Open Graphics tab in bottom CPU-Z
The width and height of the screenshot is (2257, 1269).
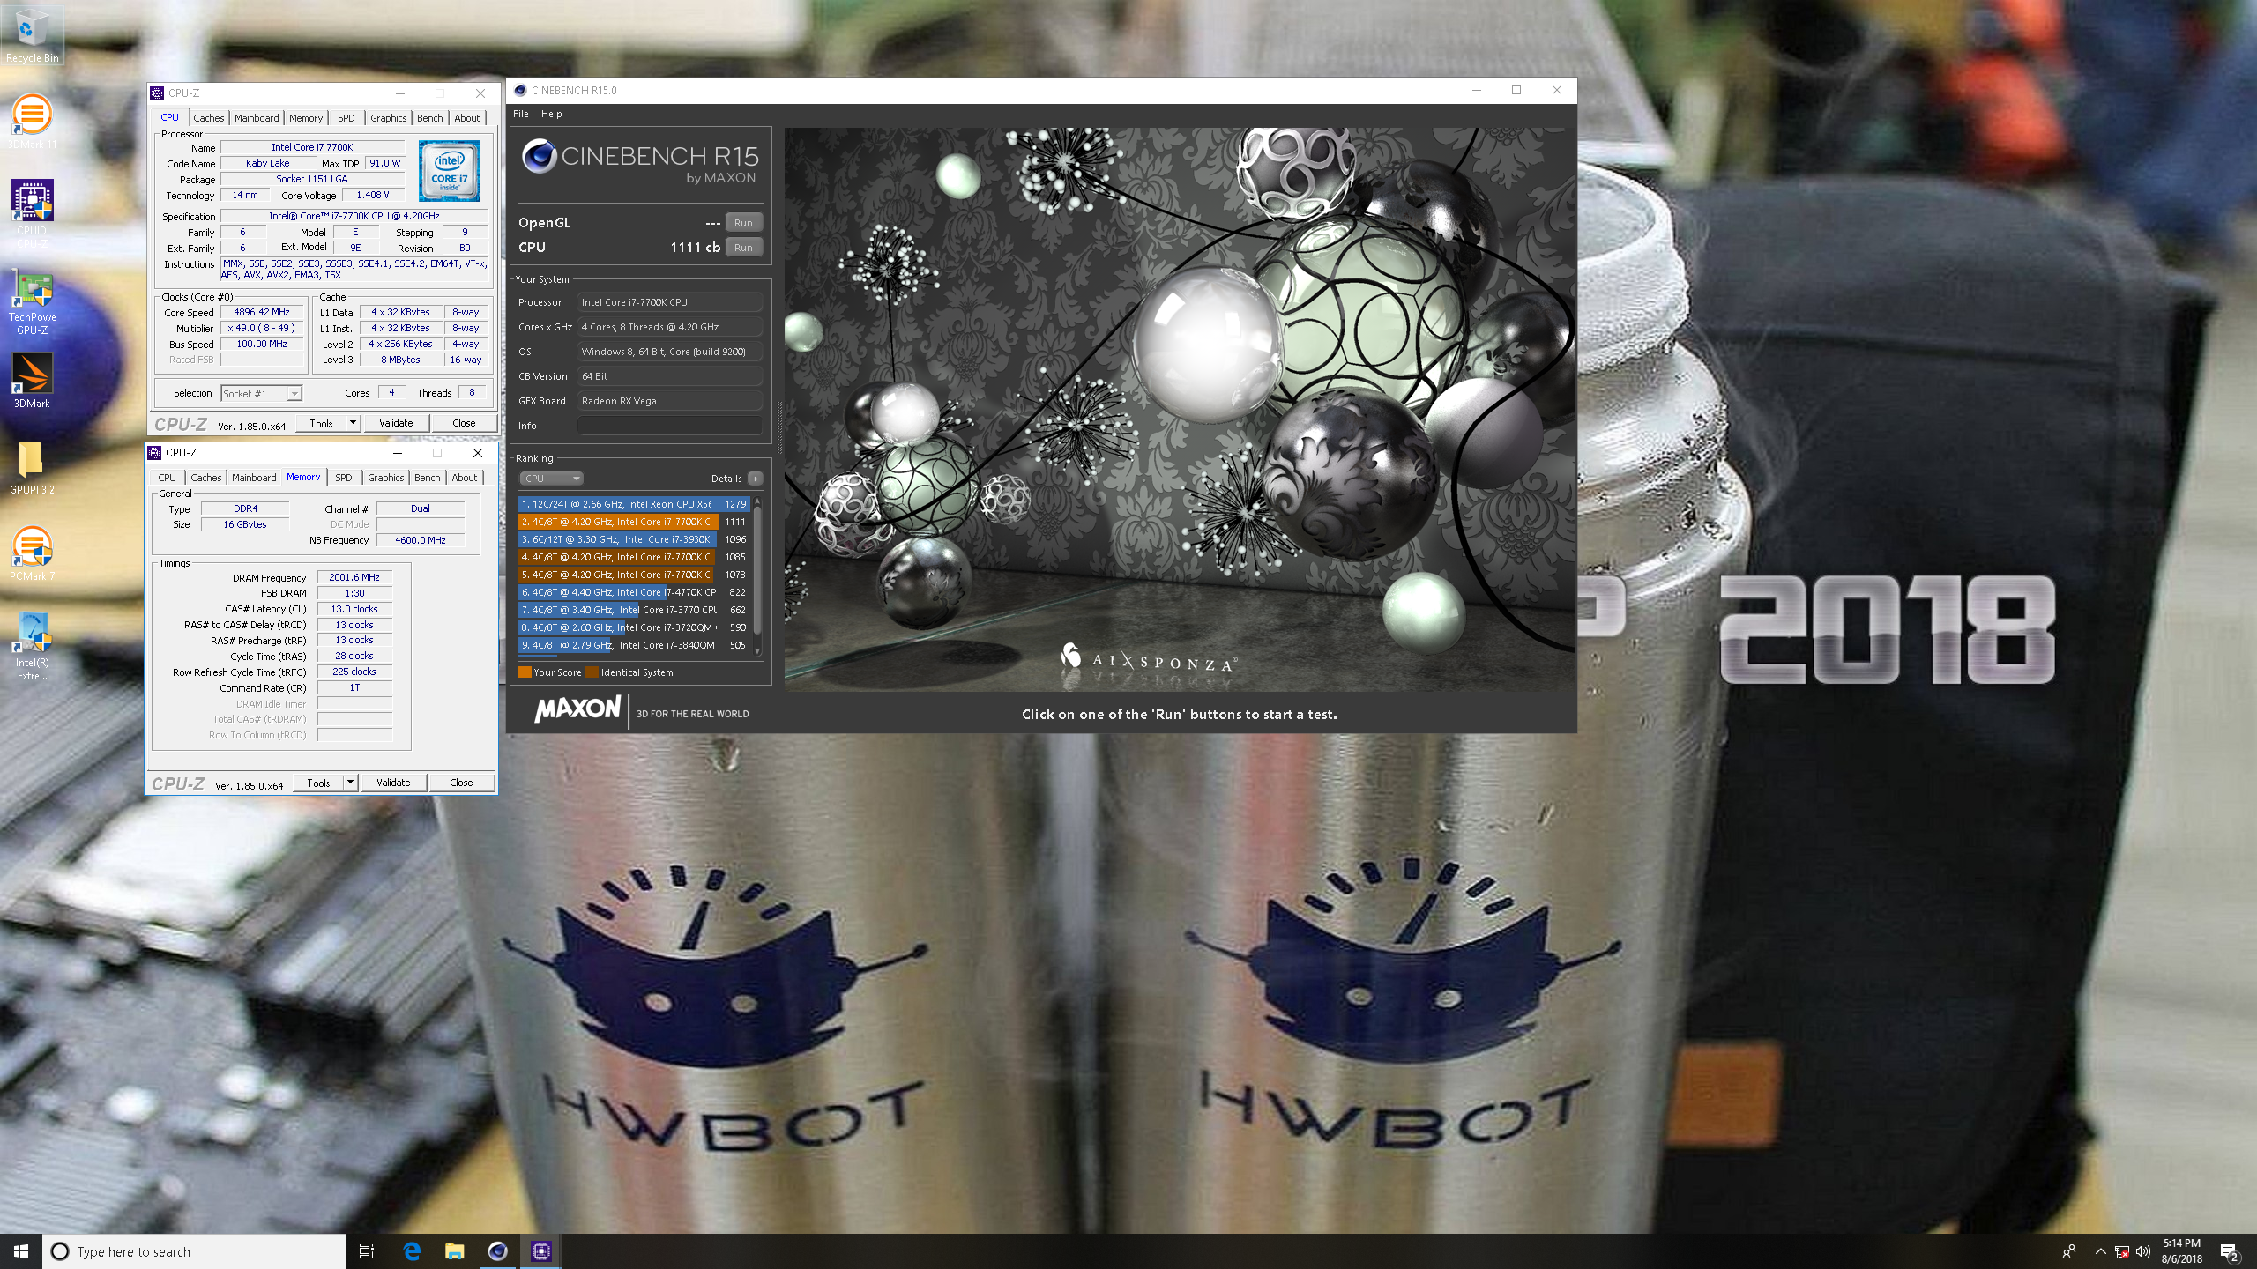[x=386, y=478]
